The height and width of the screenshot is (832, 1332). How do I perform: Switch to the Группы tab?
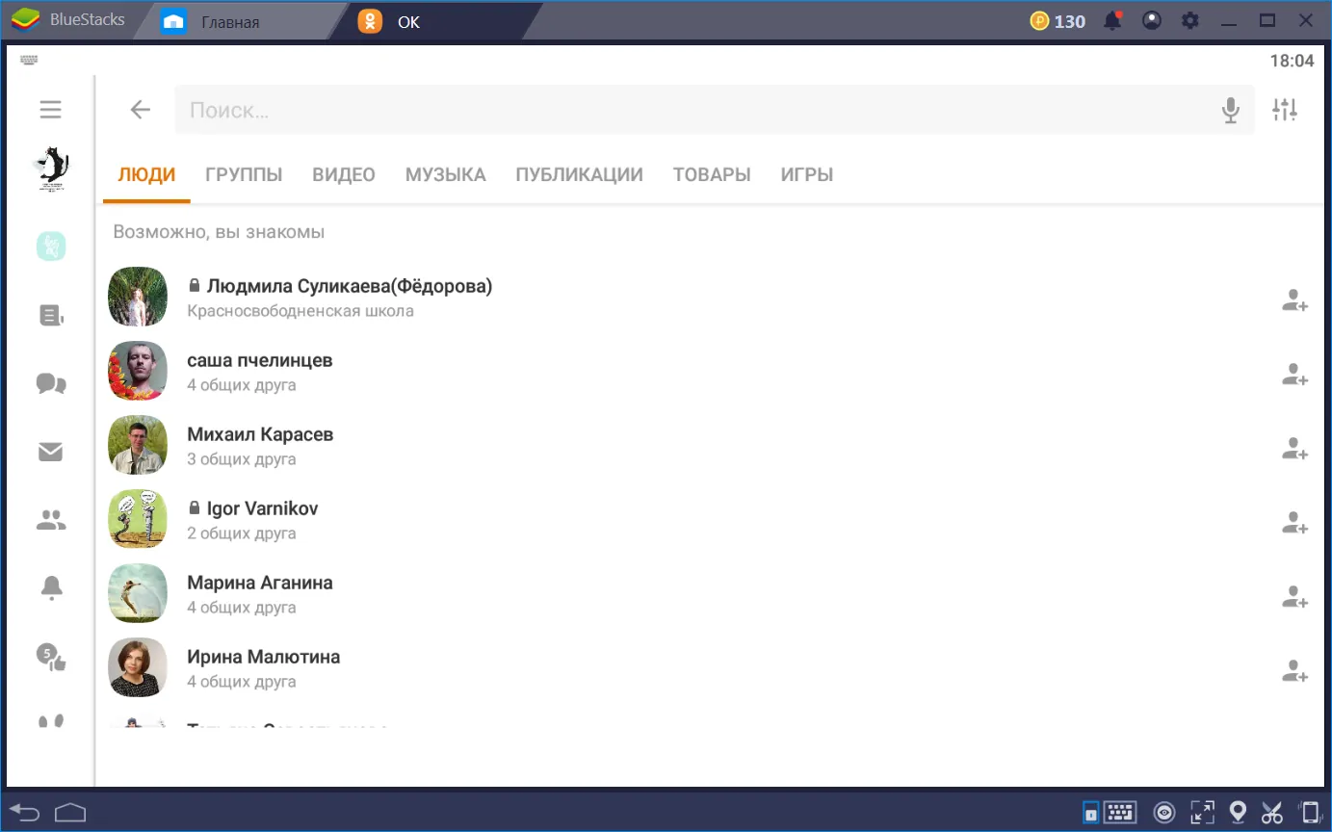[x=244, y=175]
